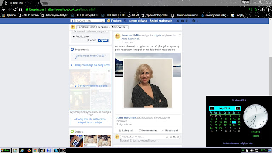Open the zoom magnifier icon in address bar
This screenshot has width=272, height=153.
(x=250, y=9)
